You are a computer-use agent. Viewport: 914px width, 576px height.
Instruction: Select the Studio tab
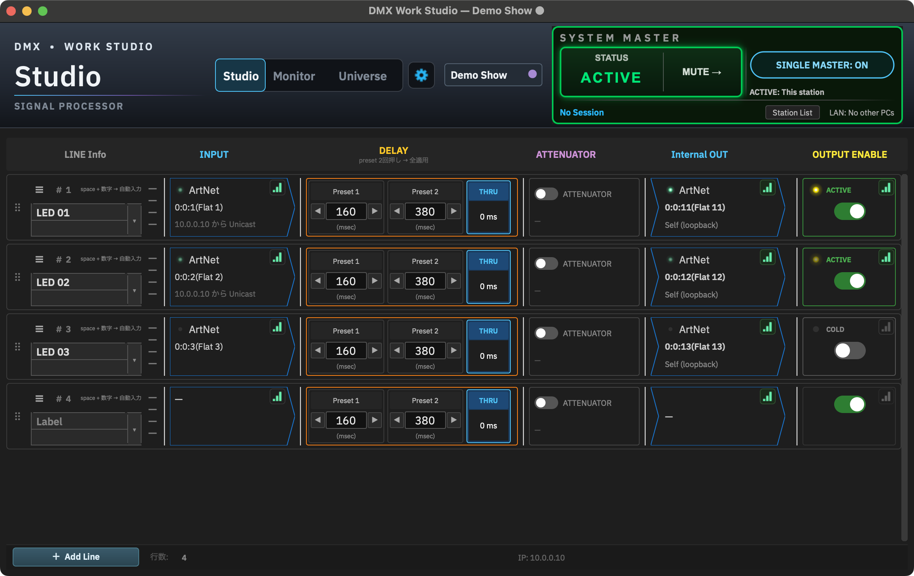240,75
